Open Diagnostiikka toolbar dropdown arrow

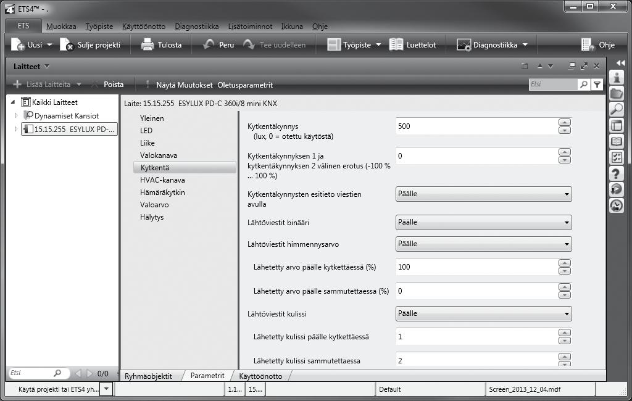[x=525, y=45]
